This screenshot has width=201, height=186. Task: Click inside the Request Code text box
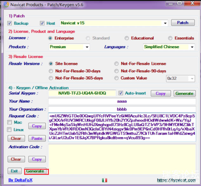coord(122,127)
